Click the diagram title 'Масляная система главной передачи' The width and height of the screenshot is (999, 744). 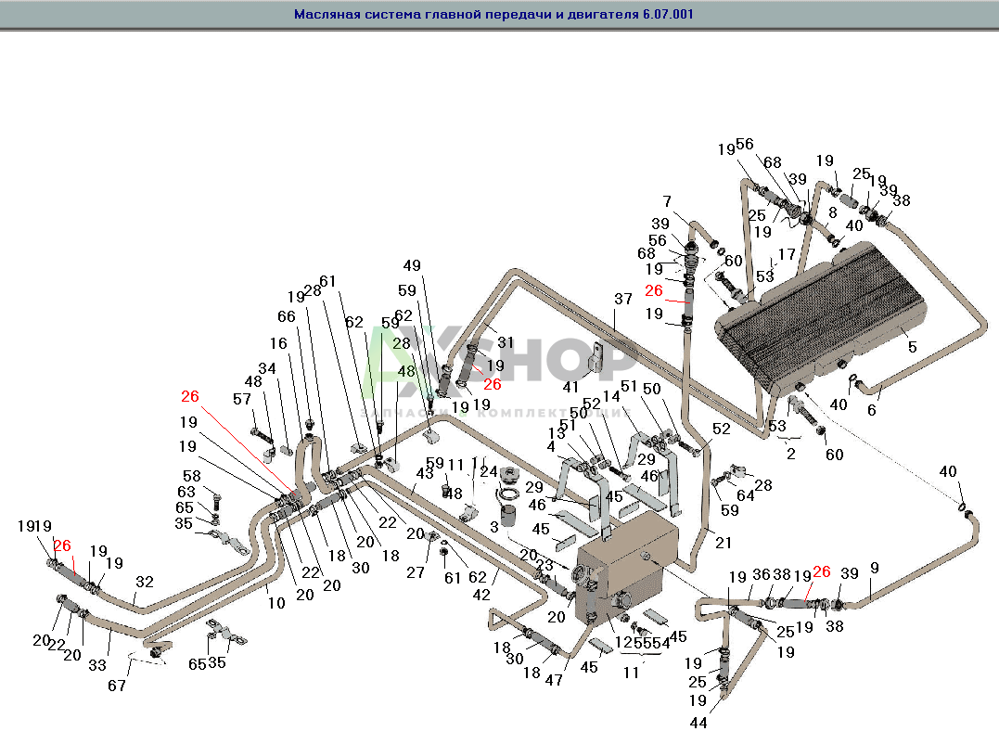pyautogui.click(x=493, y=14)
